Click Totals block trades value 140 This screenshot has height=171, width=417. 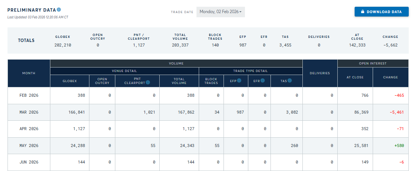215,45
